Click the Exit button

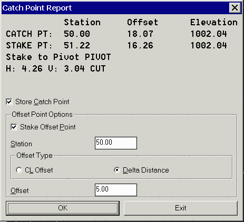pos(181,208)
